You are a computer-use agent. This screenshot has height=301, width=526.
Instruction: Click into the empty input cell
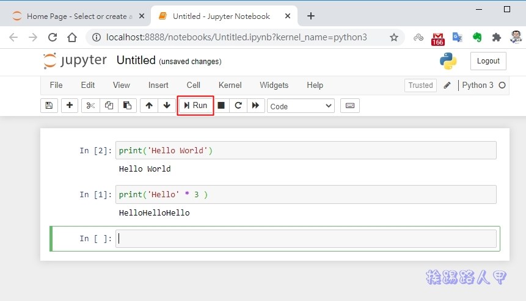(x=305, y=239)
